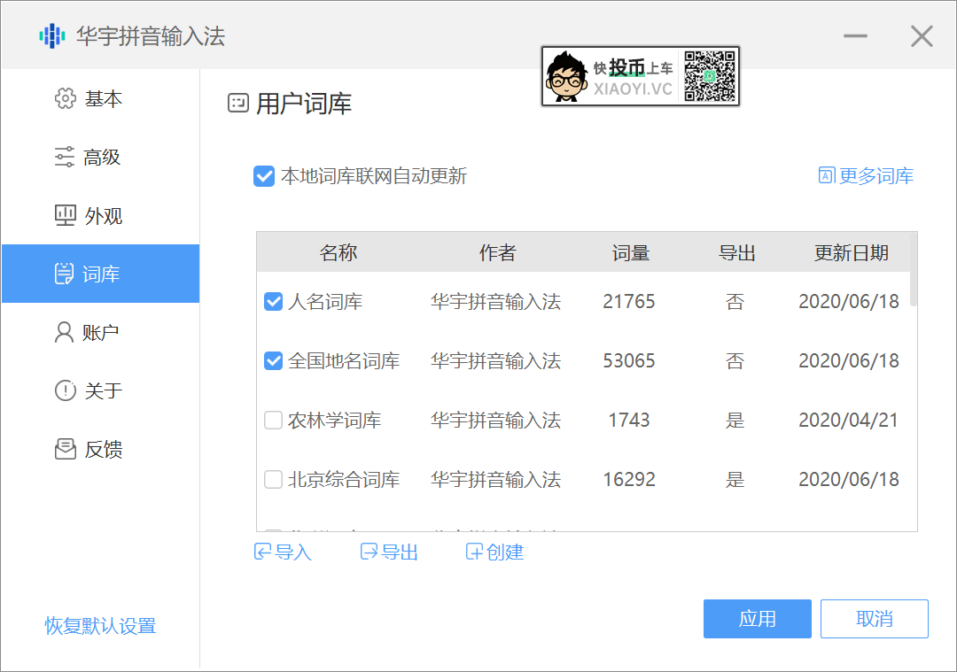Click the user icon next to 账户
Viewport: 957px width, 672px height.
point(64,332)
